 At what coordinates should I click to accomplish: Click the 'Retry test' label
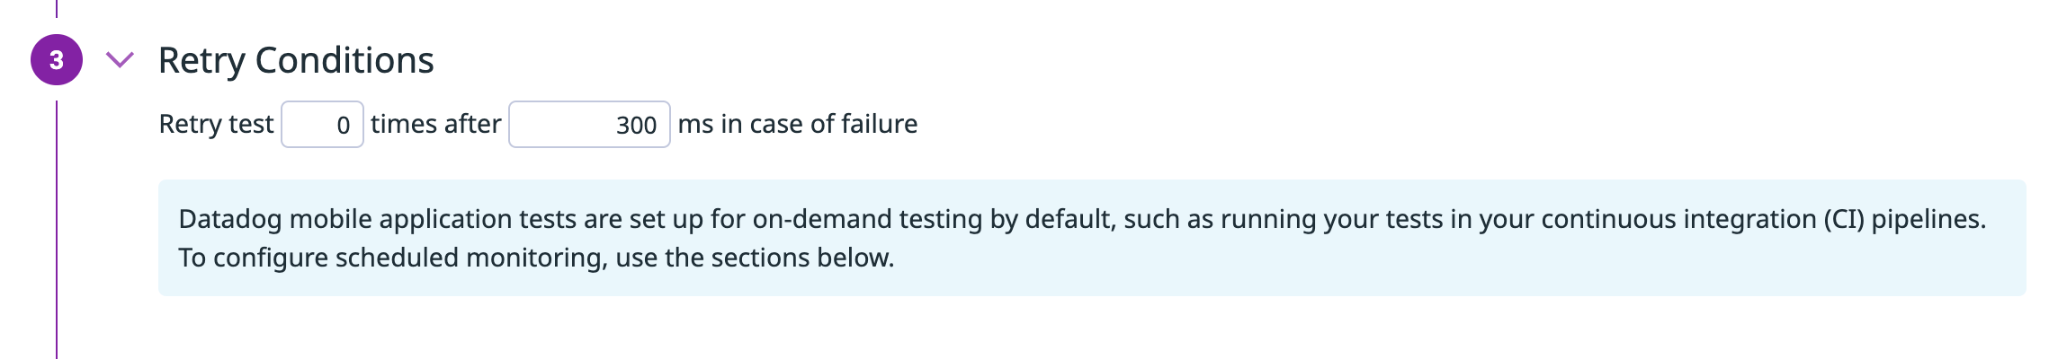coord(216,124)
